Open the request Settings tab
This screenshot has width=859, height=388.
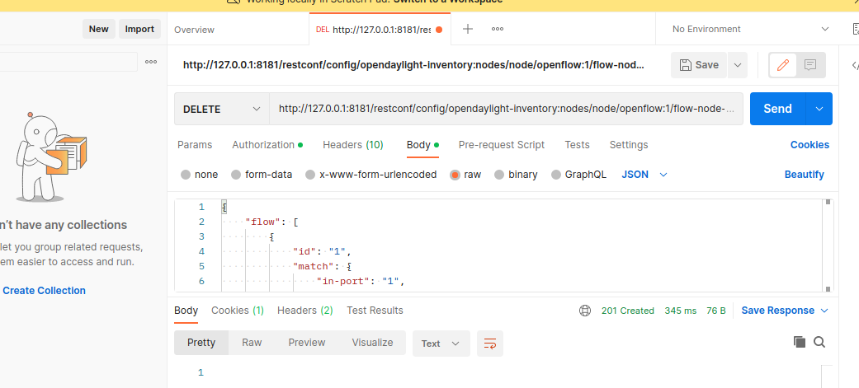pyautogui.click(x=628, y=145)
